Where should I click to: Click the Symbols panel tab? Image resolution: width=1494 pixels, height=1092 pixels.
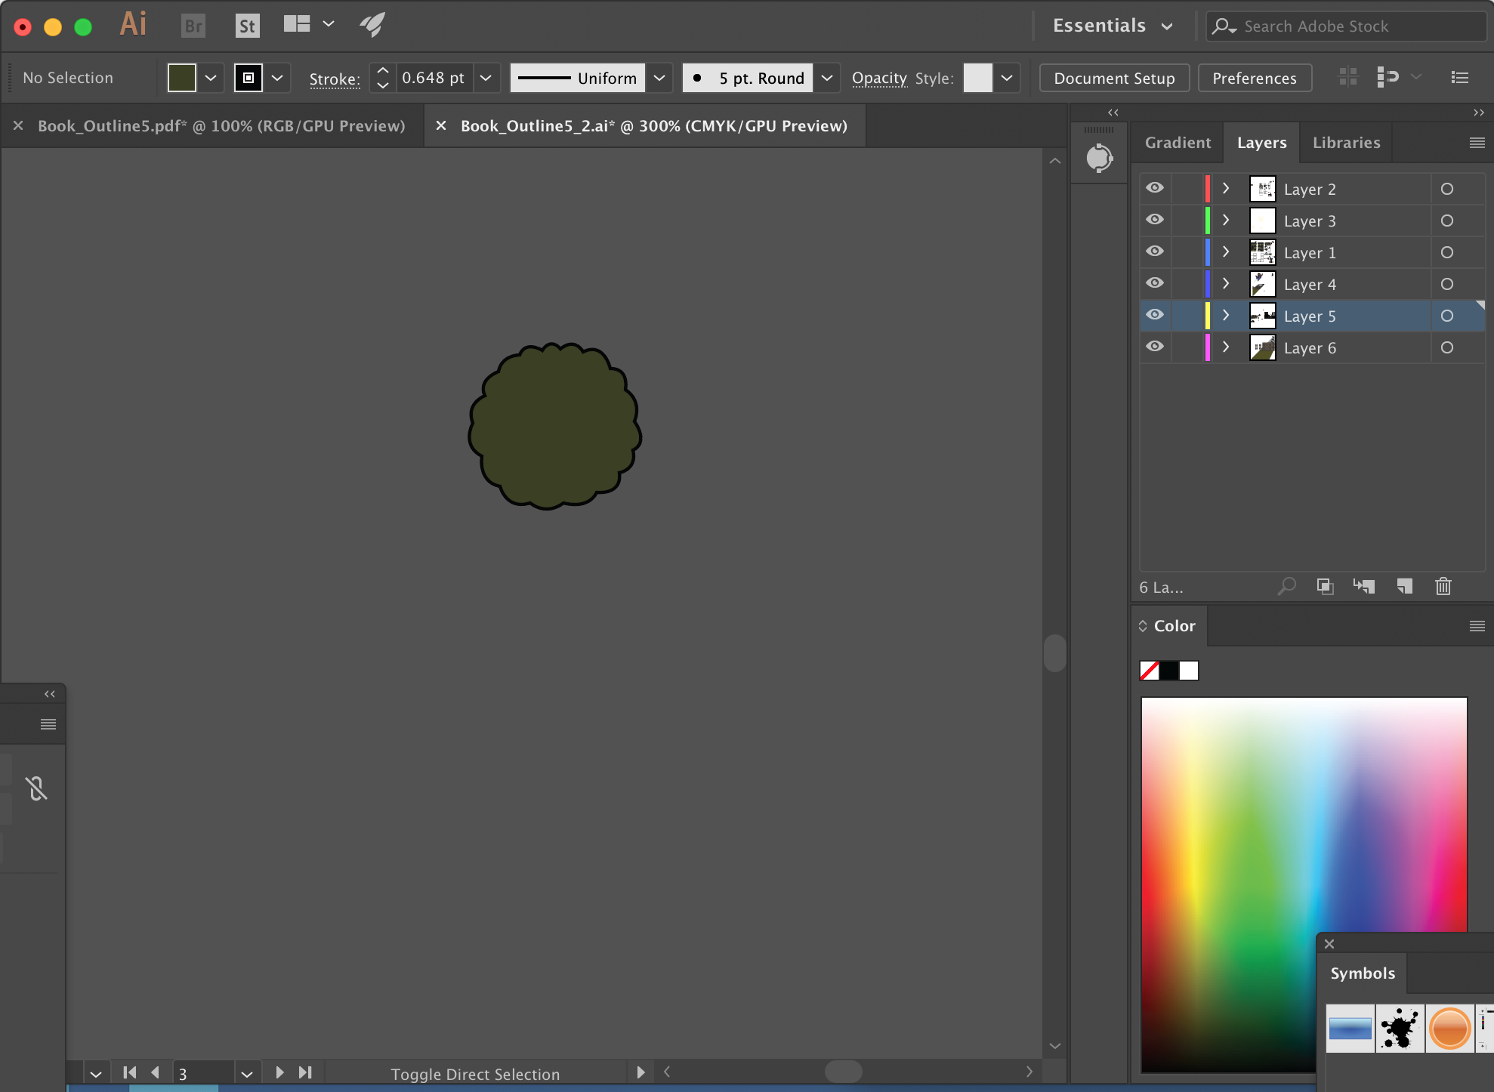[x=1363, y=973]
